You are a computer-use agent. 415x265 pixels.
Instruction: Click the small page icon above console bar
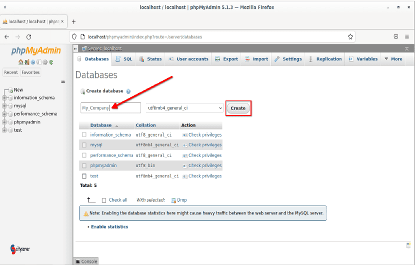(408, 245)
